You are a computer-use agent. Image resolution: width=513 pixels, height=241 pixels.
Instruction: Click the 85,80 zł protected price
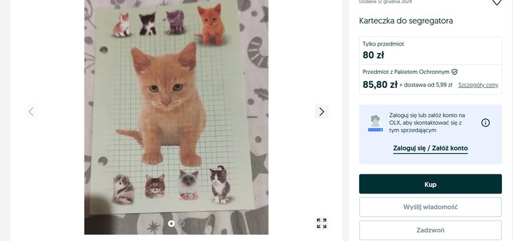tap(380, 85)
